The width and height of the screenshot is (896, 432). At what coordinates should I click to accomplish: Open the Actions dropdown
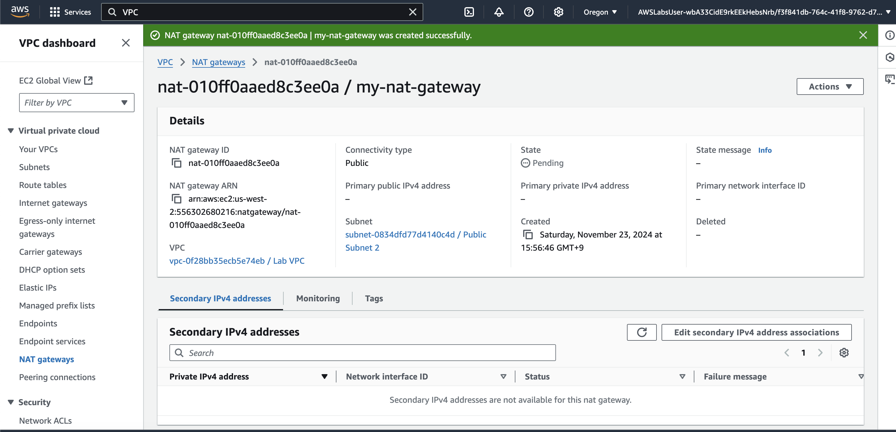click(829, 87)
